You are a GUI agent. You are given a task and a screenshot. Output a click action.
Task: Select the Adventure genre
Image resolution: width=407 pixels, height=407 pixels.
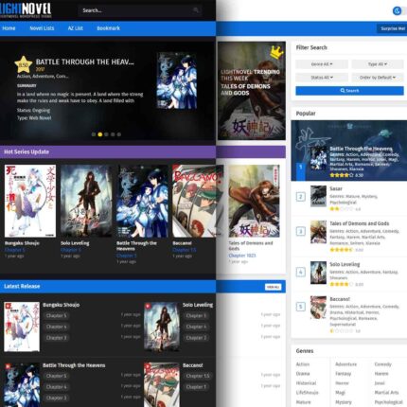coord(346,364)
